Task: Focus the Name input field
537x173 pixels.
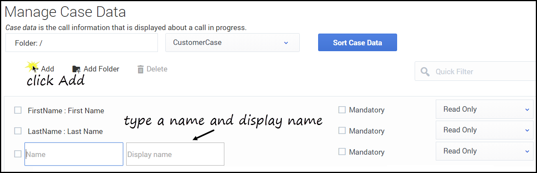Action: 74,154
